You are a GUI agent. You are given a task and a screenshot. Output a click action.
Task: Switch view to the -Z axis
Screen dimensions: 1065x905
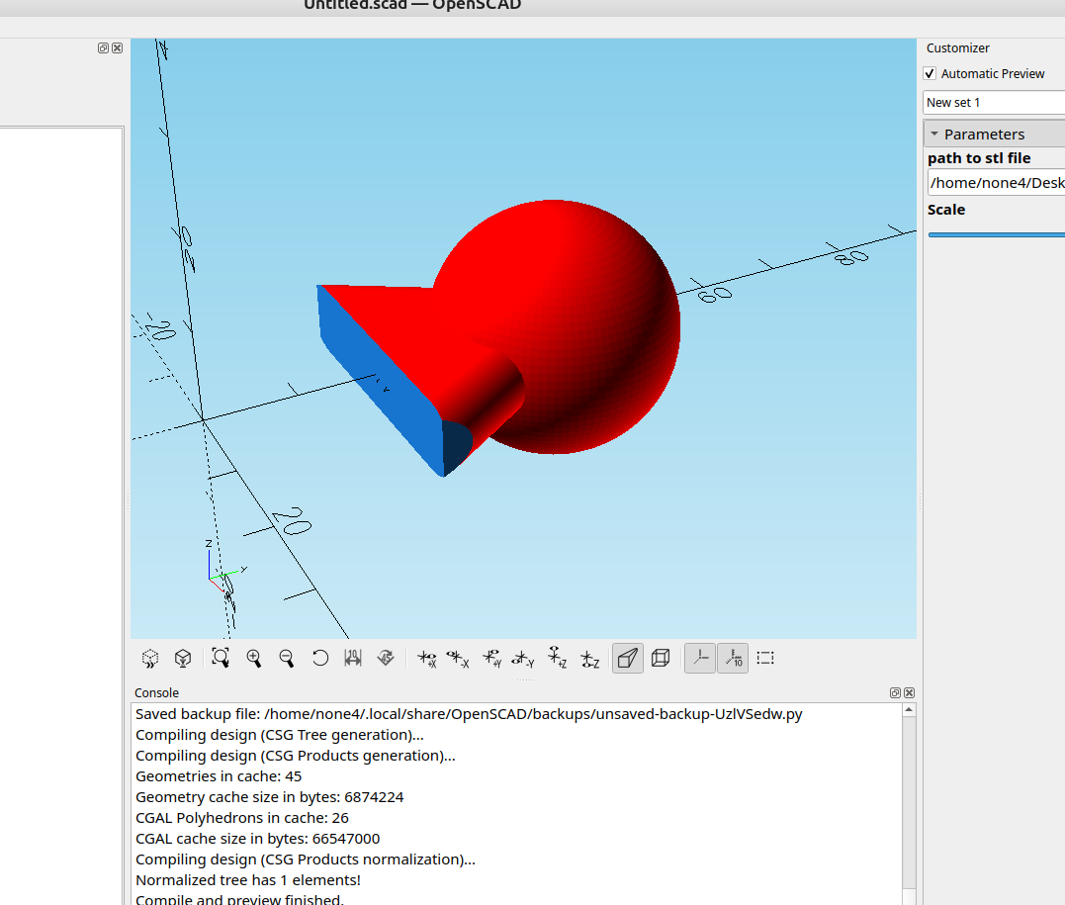pos(589,658)
